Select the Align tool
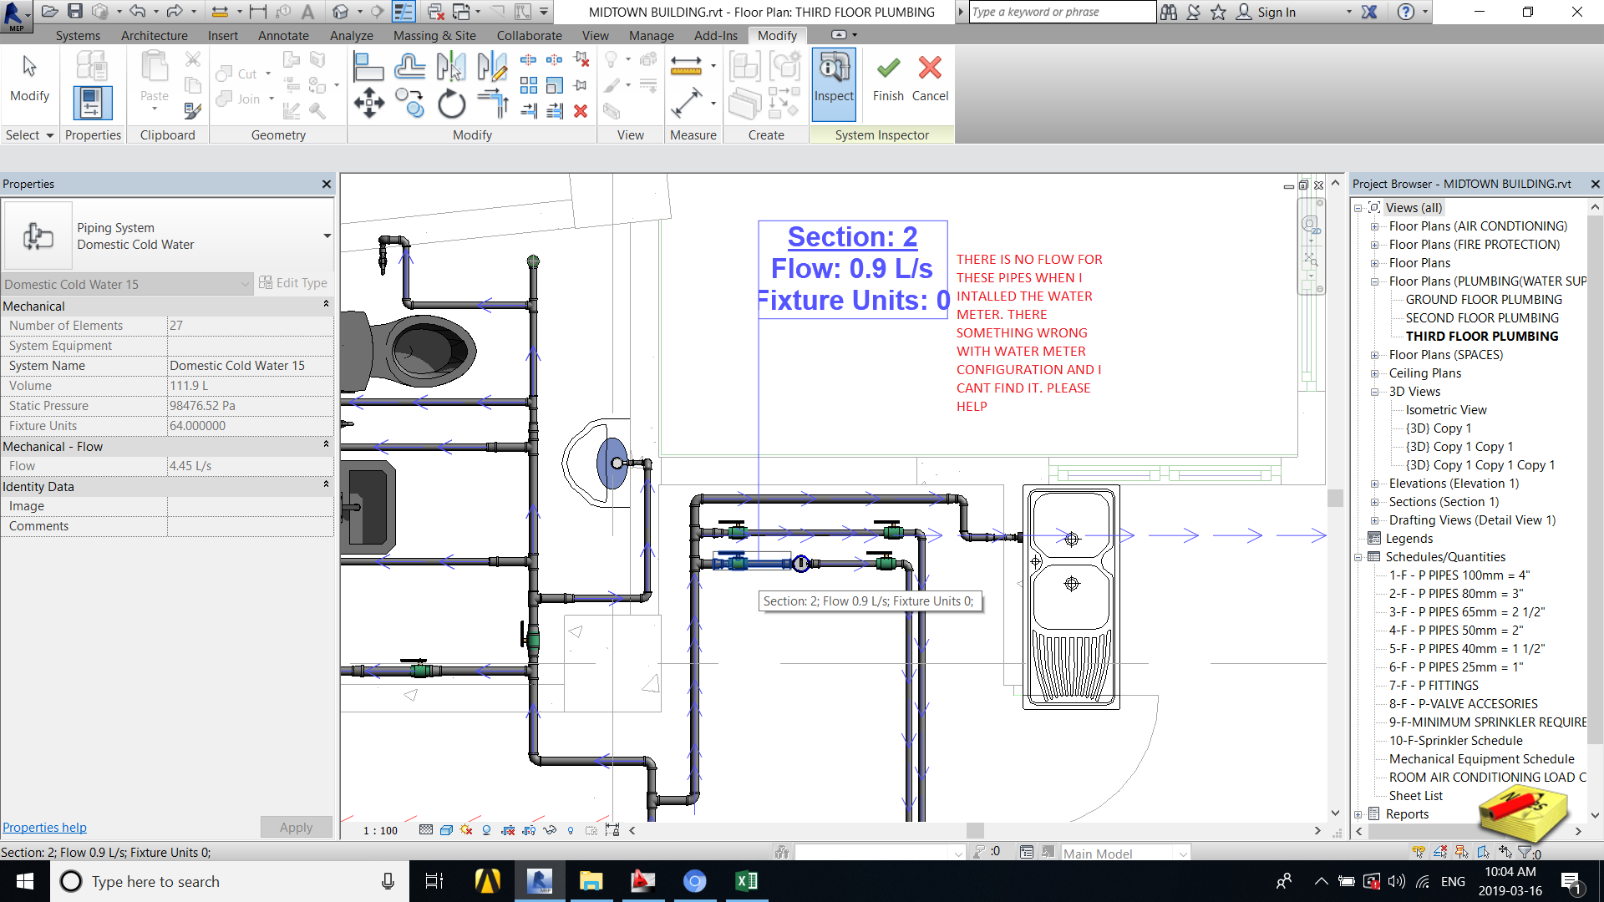 (368, 66)
